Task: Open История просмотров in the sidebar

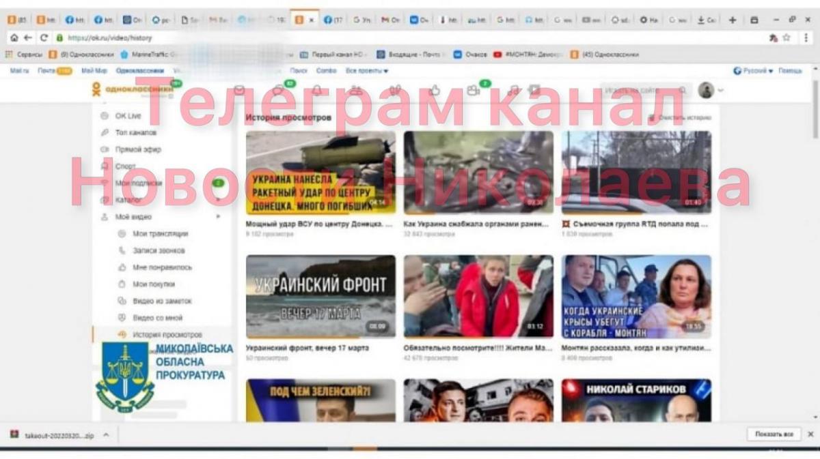Action: point(168,333)
